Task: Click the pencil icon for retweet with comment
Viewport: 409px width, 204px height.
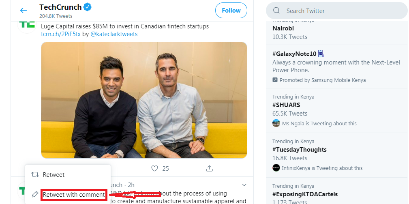Action: [x=35, y=195]
